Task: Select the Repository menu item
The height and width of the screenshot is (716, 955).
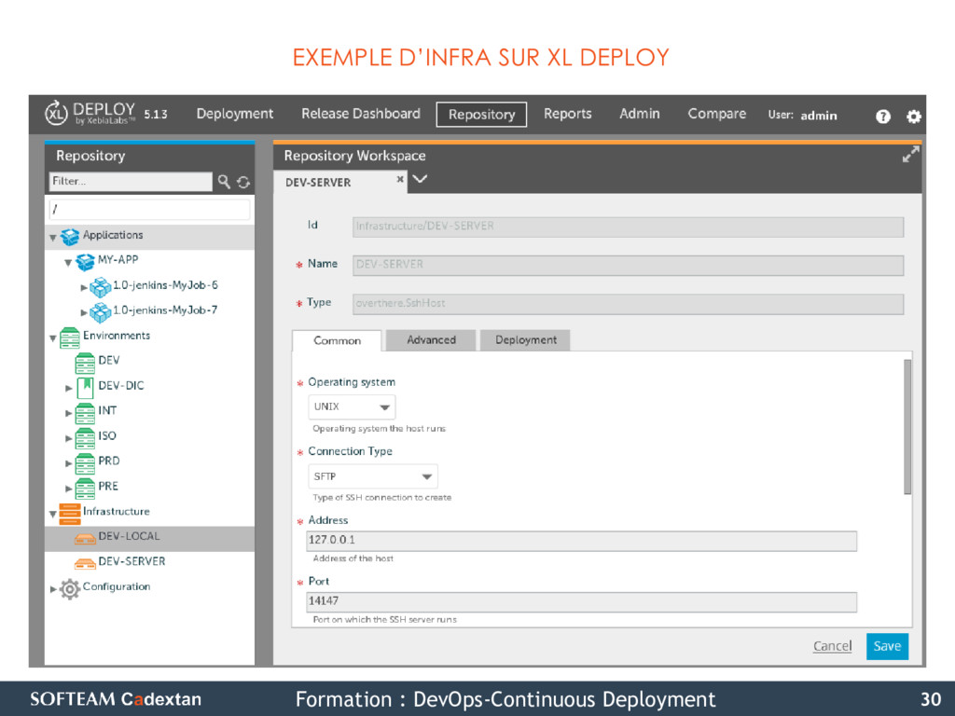Action: pos(481,115)
